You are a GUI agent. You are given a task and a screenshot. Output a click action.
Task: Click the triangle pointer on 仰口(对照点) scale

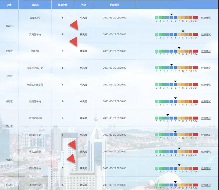pos(168,115)
